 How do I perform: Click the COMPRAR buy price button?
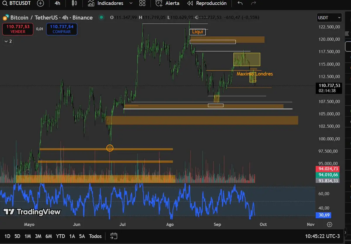[x=62, y=29]
